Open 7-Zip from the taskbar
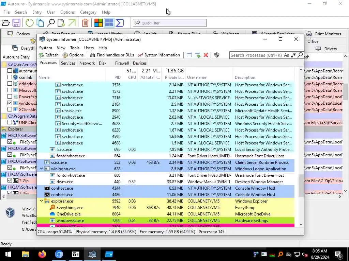Viewport: 349px width, 261px height. pyautogui.click(x=76, y=254)
